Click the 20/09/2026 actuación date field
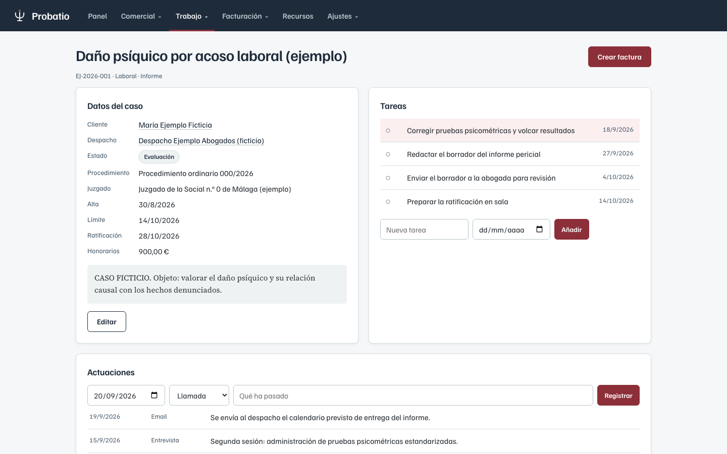 tap(126, 395)
